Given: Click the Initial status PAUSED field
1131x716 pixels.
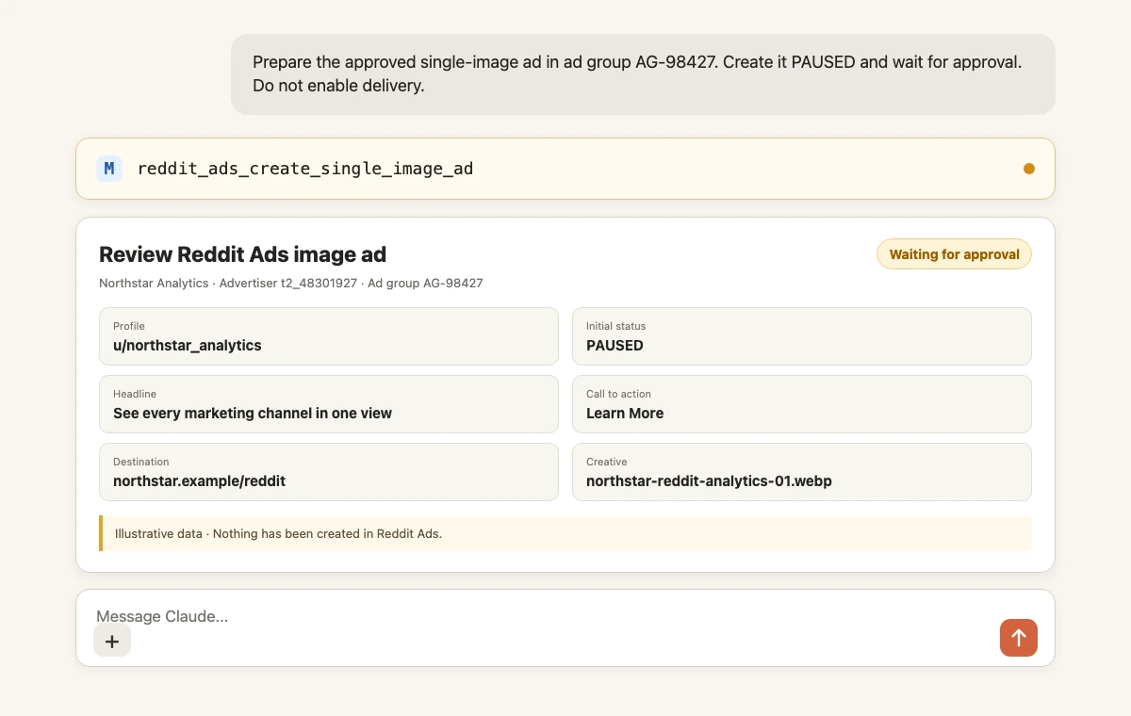Looking at the screenshot, I should coord(802,336).
